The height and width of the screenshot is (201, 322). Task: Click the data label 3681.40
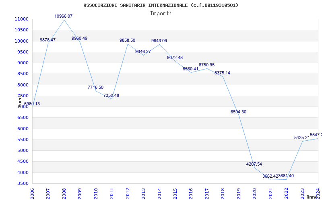286,176
